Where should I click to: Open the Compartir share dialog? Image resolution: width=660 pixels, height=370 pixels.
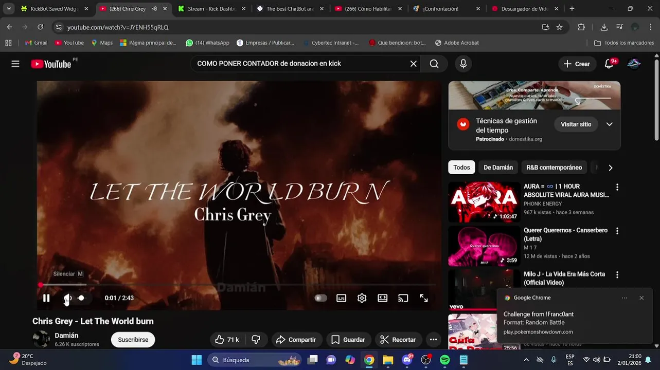(296, 340)
